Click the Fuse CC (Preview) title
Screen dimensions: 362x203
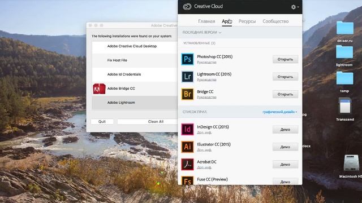click(212, 179)
